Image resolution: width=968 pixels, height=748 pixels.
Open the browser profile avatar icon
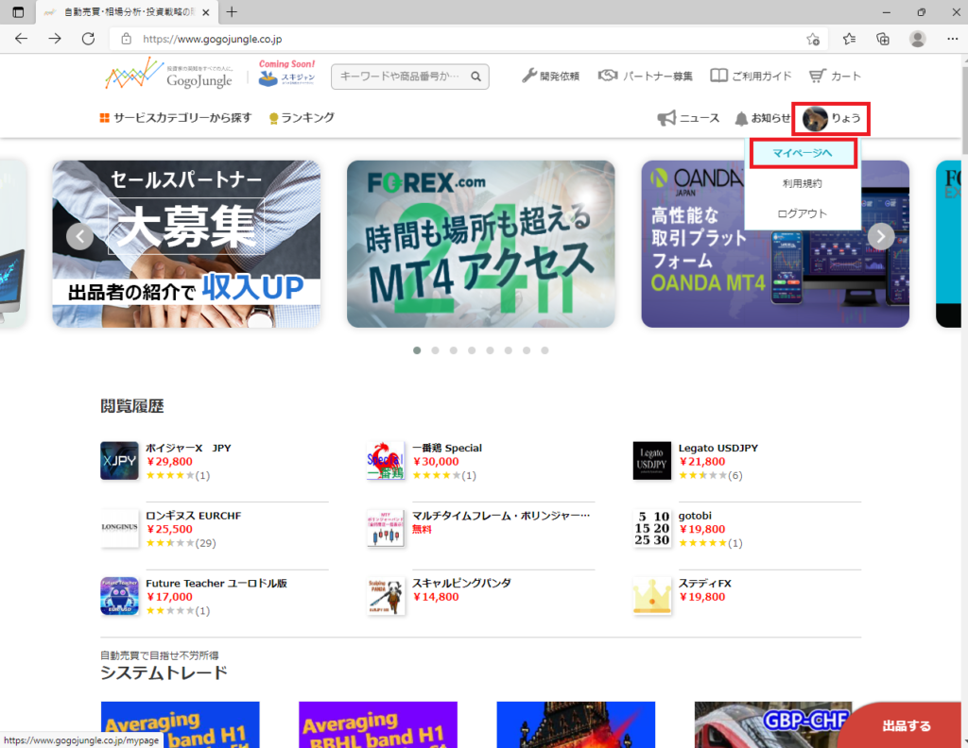pos(917,39)
